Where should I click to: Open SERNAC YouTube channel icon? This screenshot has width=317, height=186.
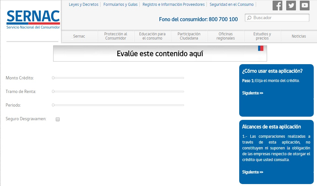(x=305, y=6)
